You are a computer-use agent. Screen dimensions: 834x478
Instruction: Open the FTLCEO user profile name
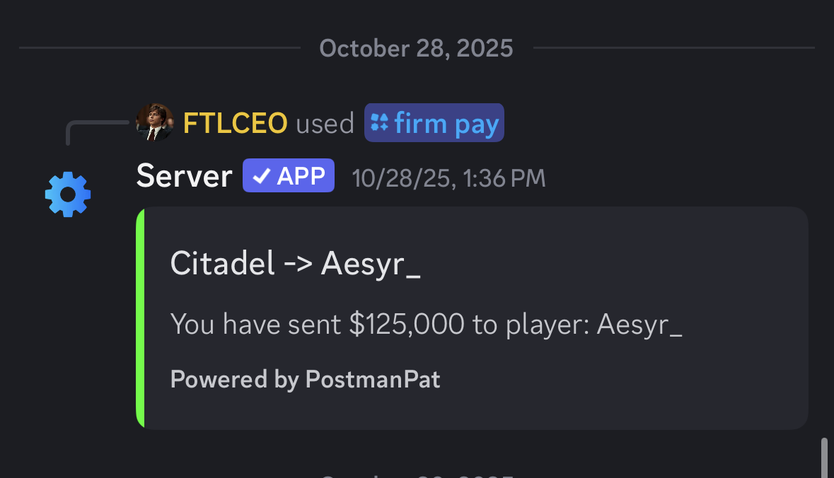pos(235,124)
